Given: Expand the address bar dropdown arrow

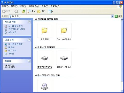Looking at the screenshot, I should coord(112,16).
